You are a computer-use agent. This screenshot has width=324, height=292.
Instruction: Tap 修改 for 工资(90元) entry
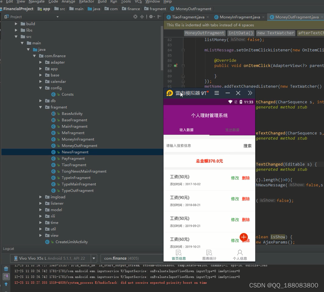click(235, 199)
